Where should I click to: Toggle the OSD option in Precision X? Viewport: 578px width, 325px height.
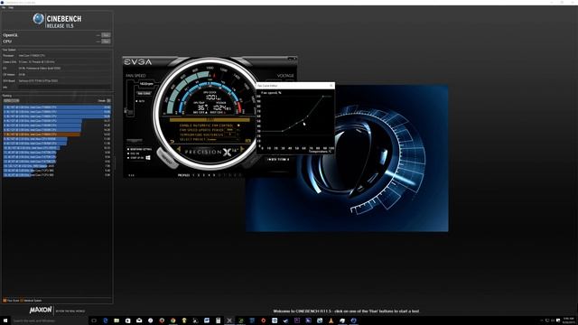[128, 153]
